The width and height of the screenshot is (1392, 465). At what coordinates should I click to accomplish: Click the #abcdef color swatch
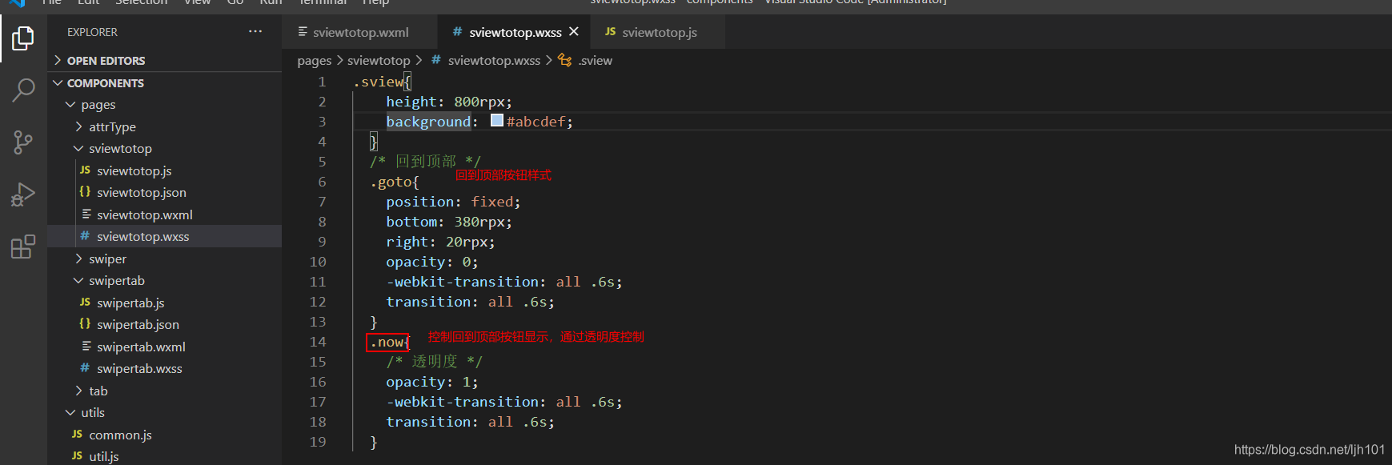click(x=497, y=121)
